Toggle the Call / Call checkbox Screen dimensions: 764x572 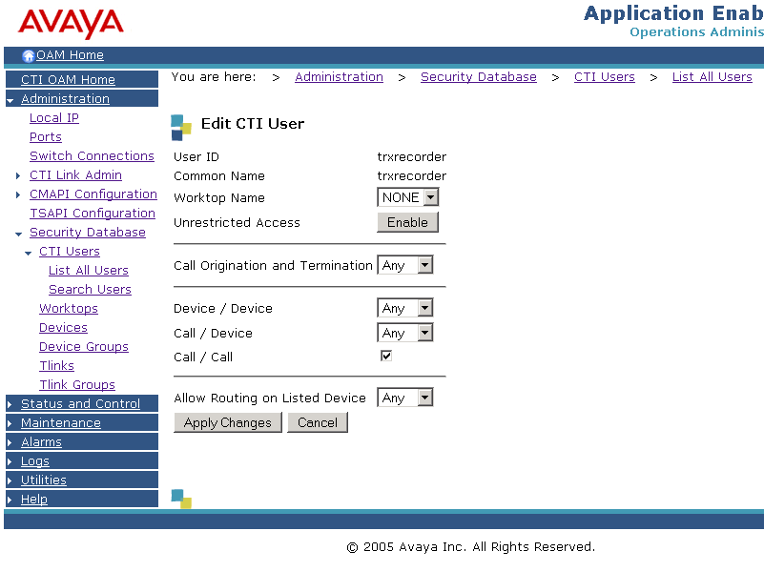(386, 356)
